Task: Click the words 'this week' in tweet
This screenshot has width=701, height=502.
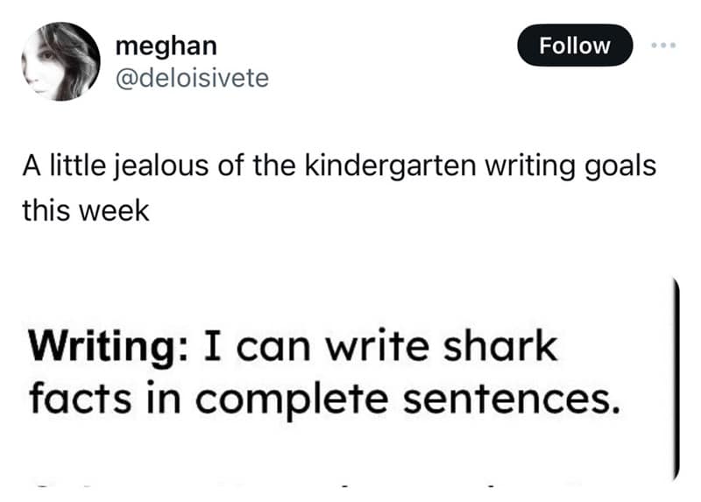Action: (x=86, y=211)
